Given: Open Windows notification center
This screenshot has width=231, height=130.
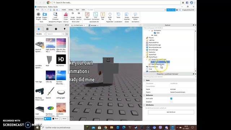Looking at the screenshot, I should (192, 127).
